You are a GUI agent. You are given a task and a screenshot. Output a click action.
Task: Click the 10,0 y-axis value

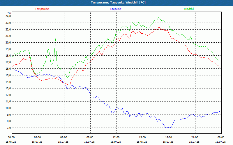click(8, 108)
